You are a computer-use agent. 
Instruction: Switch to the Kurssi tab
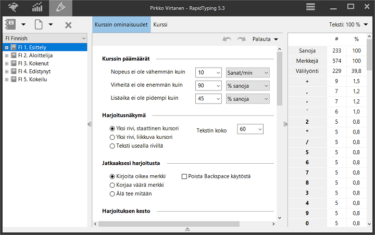coord(160,24)
